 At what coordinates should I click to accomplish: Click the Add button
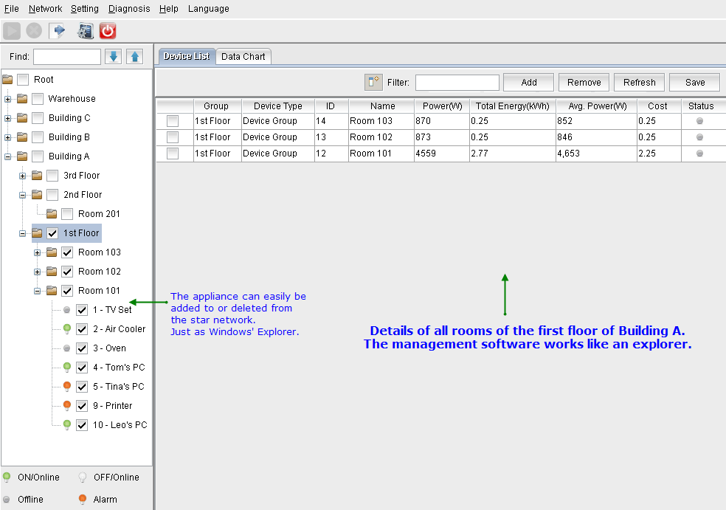click(529, 83)
